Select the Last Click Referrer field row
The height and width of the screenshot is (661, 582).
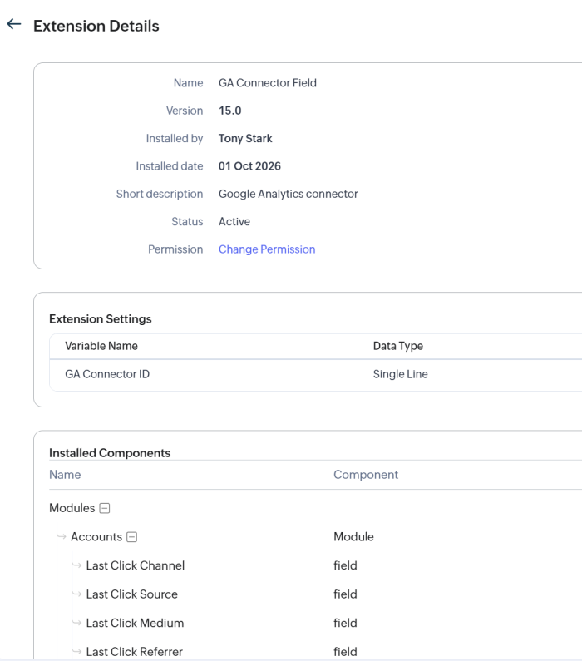click(316, 650)
